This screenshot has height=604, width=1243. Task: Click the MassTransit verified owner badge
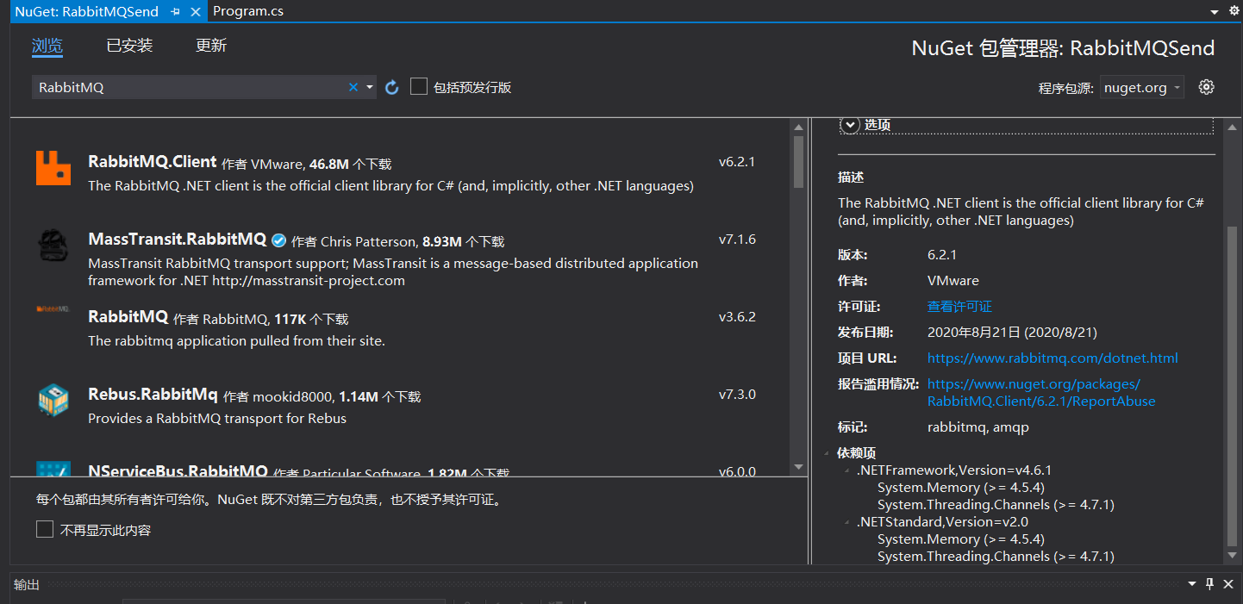tap(279, 240)
